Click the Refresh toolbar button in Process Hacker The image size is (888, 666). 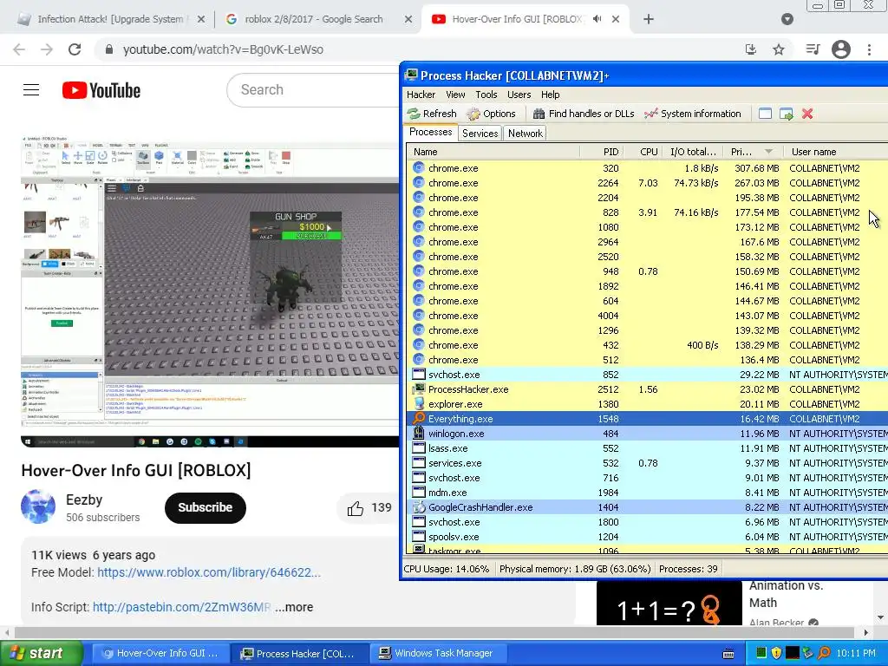pyautogui.click(x=432, y=114)
